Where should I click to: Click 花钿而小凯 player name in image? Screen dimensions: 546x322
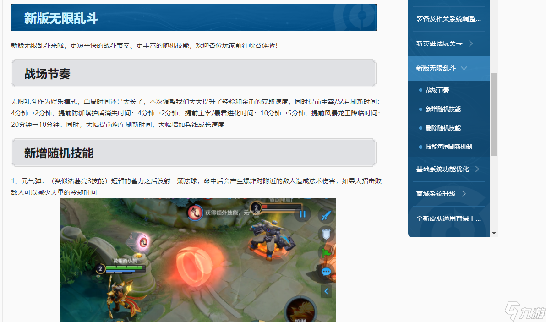125,260
